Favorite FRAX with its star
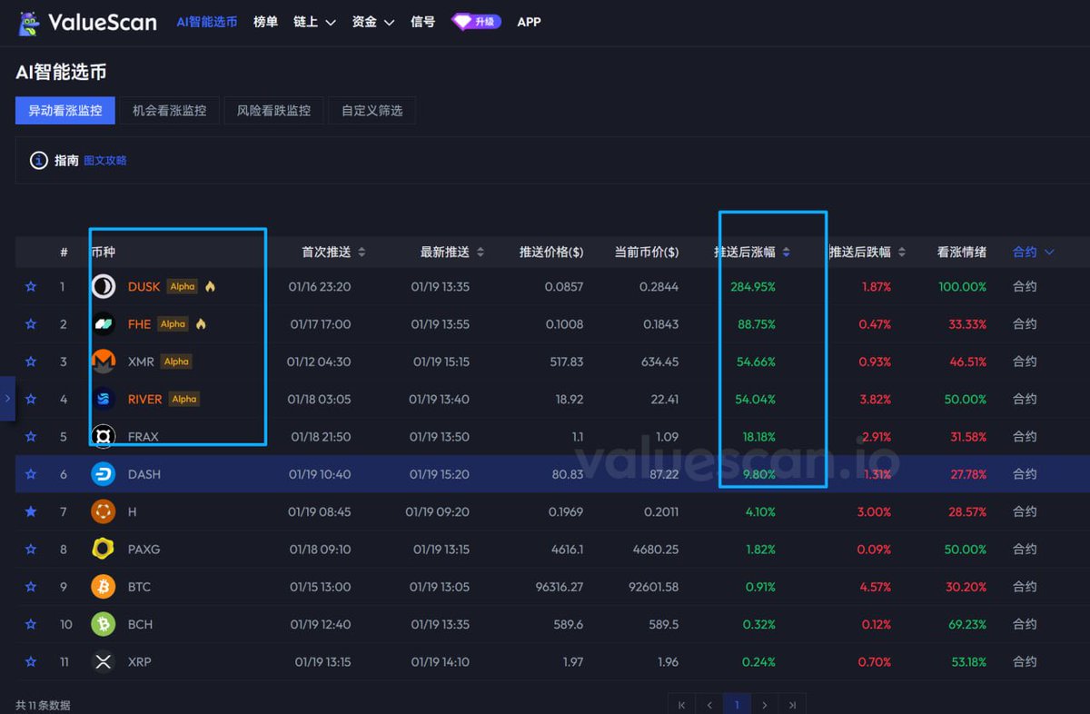Screen dimensions: 1090x714 click(x=31, y=437)
